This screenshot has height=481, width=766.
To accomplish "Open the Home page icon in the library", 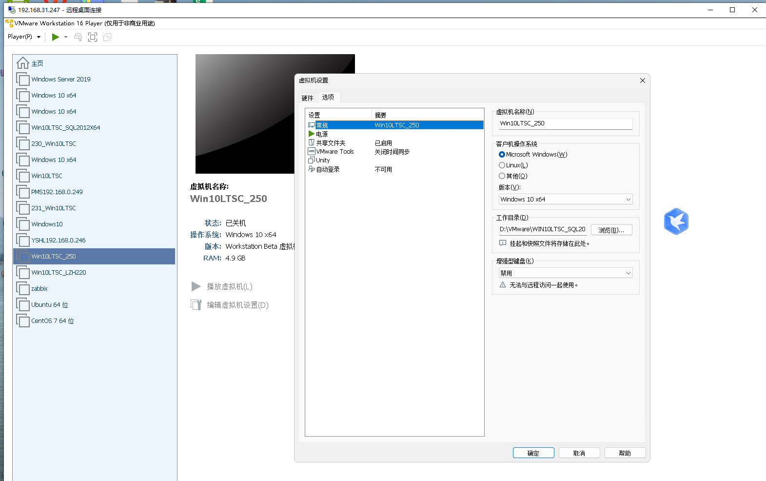I will [23, 63].
